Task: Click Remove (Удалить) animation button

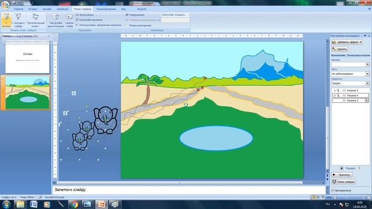Action: (339, 49)
